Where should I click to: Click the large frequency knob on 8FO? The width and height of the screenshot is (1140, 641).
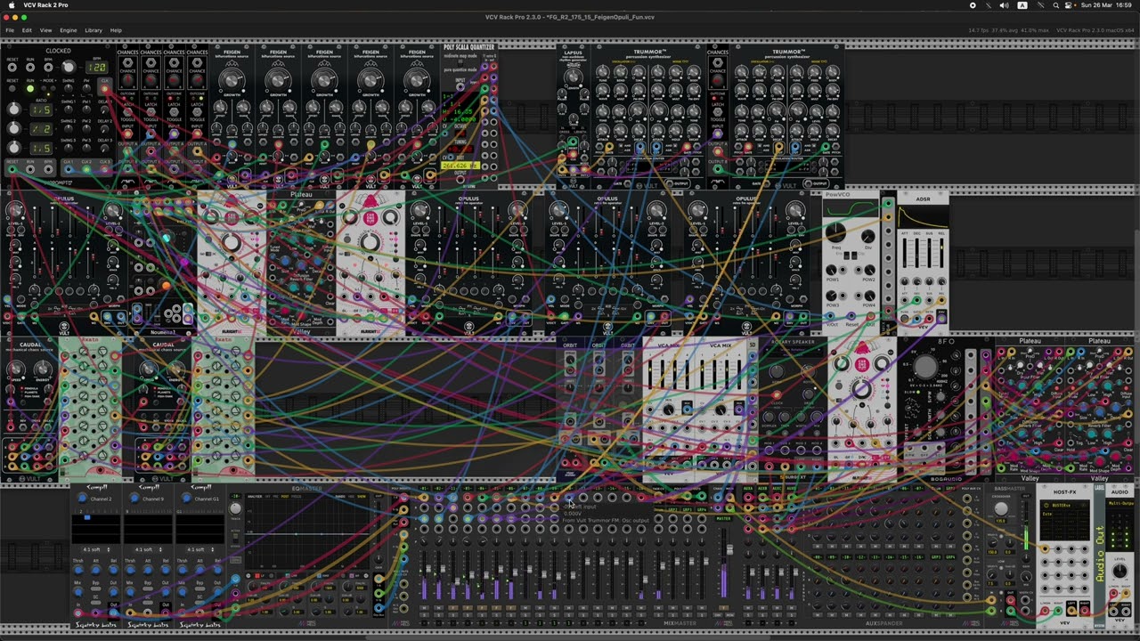pyautogui.click(x=926, y=367)
